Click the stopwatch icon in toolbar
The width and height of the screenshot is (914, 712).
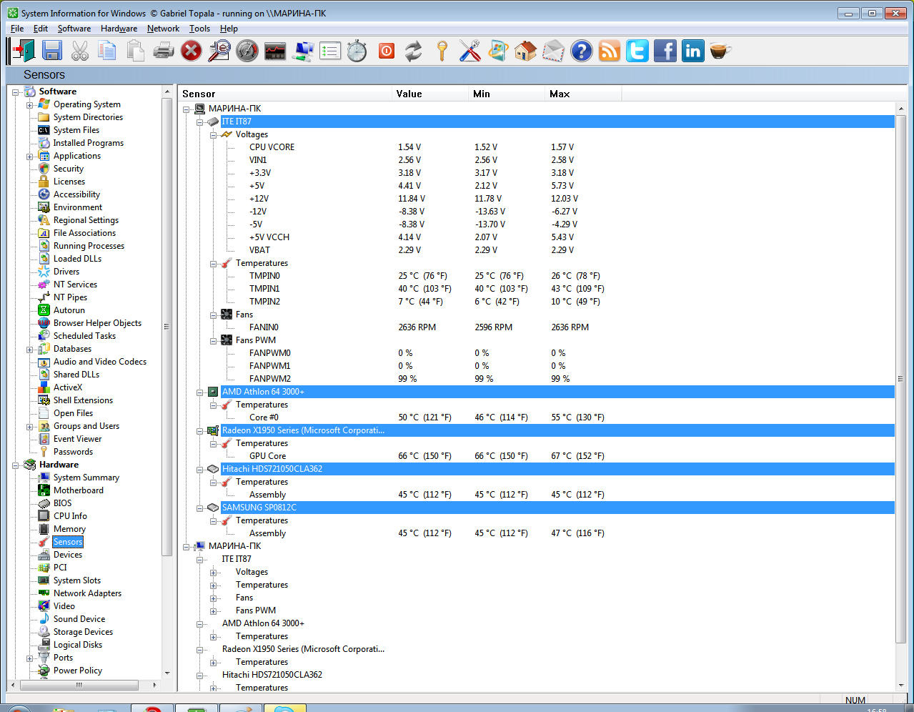(357, 51)
